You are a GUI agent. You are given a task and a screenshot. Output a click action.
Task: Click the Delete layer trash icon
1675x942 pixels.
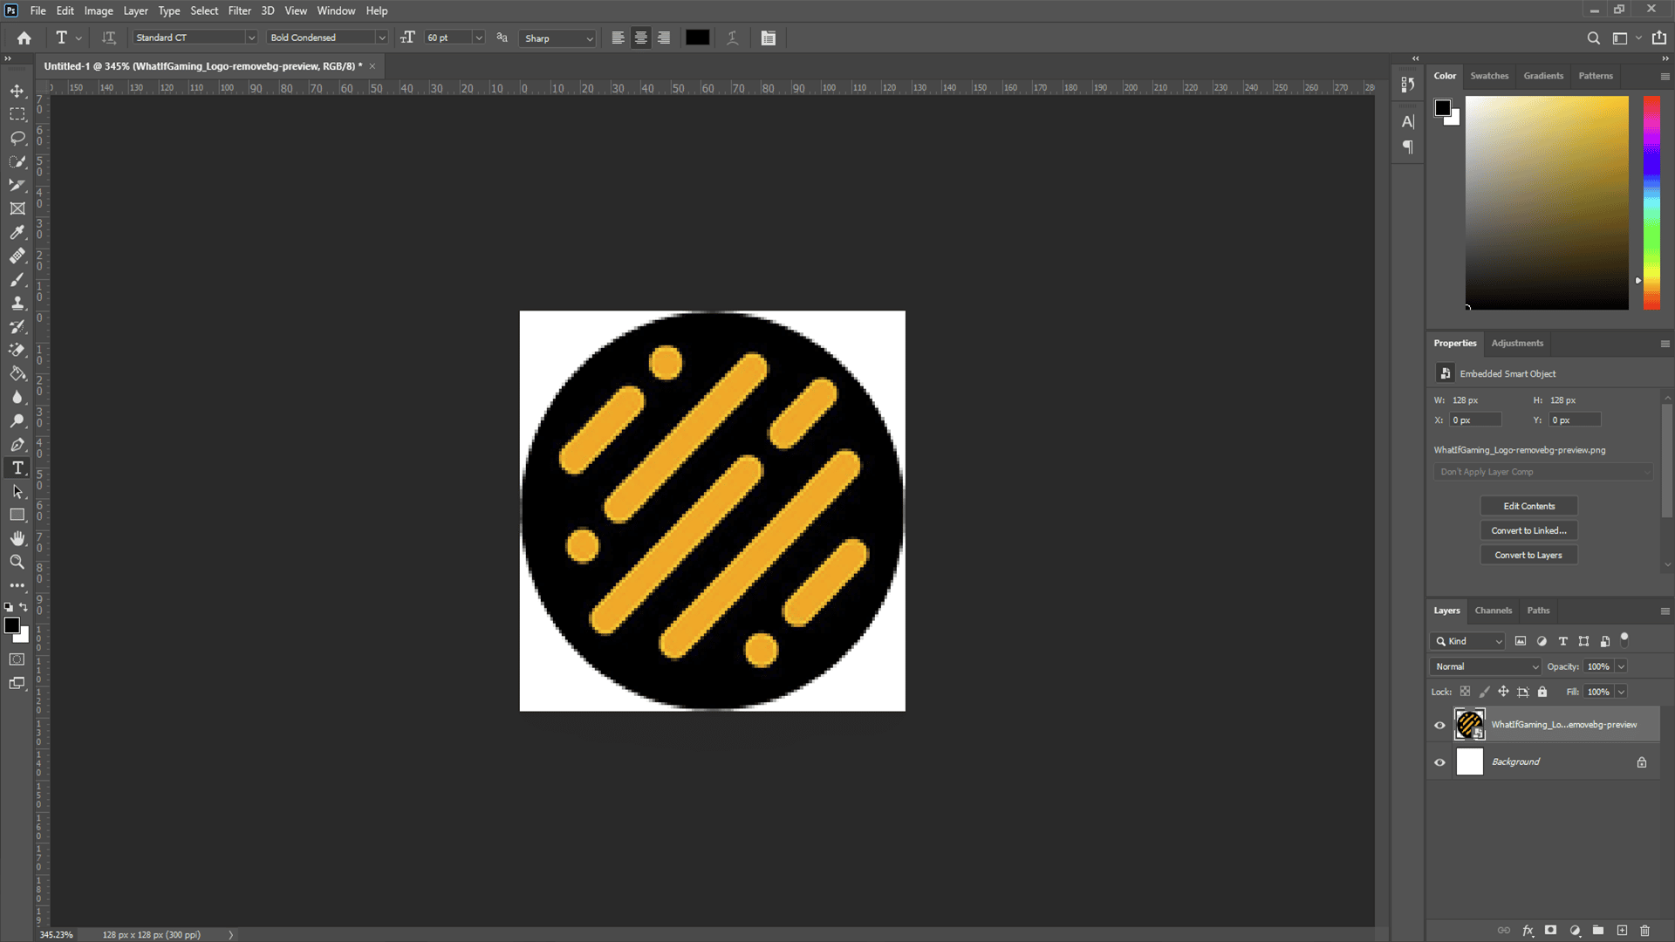coord(1645,931)
